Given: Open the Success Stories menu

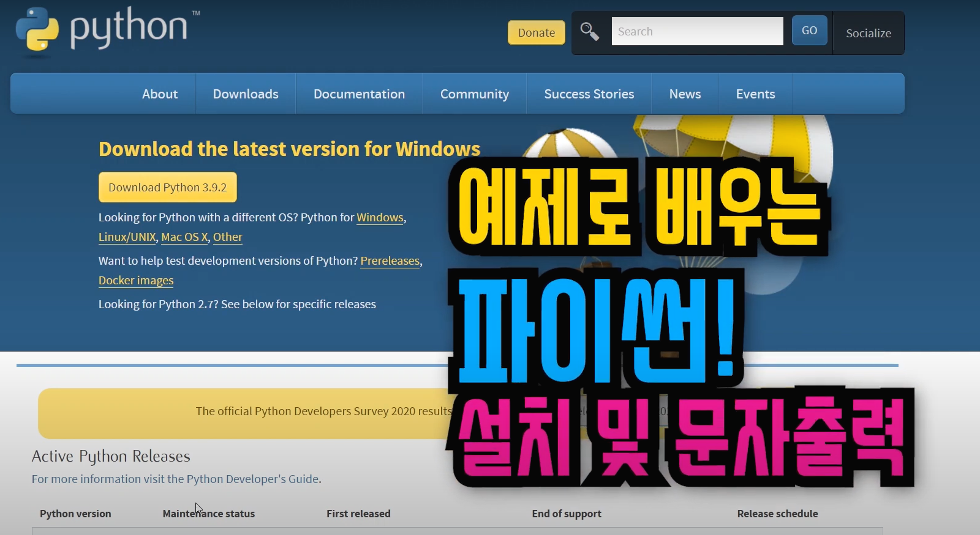Looking at the screenshot, I should 589,94.
